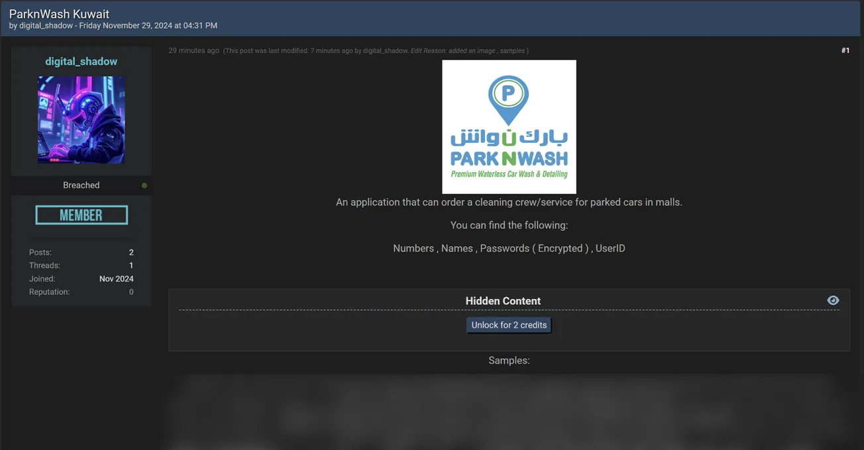The height and width of the screenshot is (450, 864).
Task: Click the Hidden Content heading
Action: pyautogui.click(x=503, y=300)
